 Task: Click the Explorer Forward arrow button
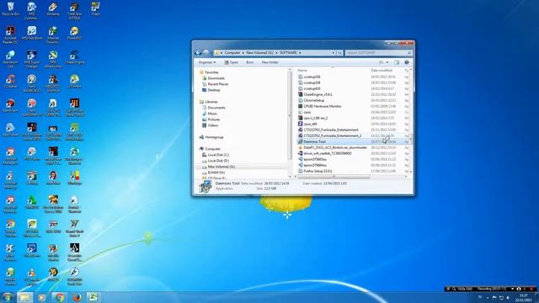tap(205, 52)
